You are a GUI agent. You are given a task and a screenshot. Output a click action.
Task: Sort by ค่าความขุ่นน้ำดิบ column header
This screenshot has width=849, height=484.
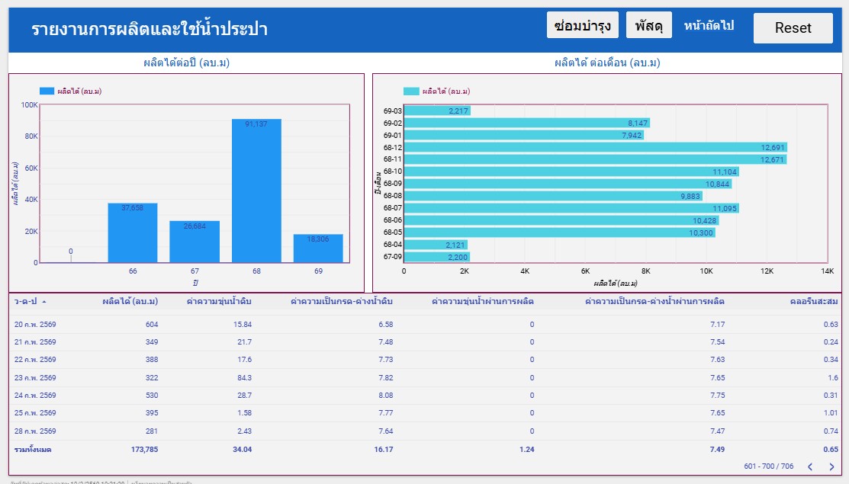pyautogui.click(x=219, y=301)
